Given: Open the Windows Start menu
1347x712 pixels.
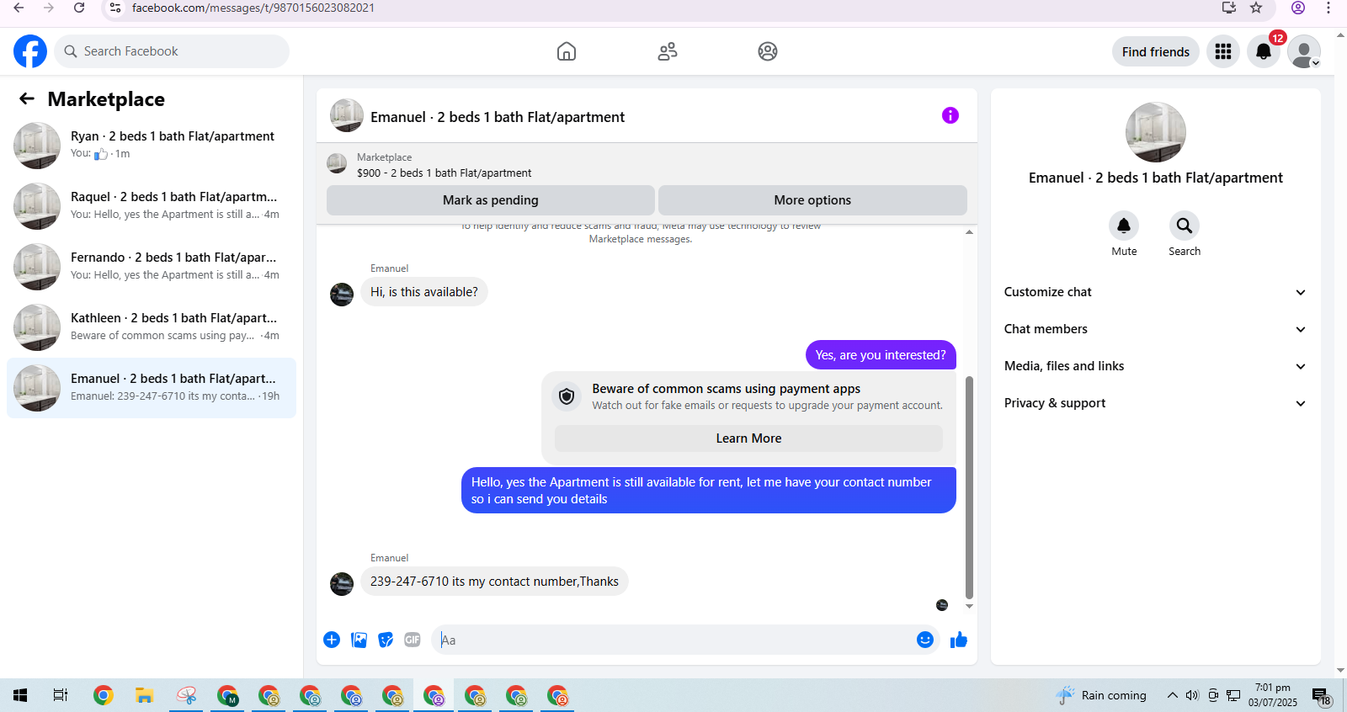Looking at the screenshot, I should [20, 695].
